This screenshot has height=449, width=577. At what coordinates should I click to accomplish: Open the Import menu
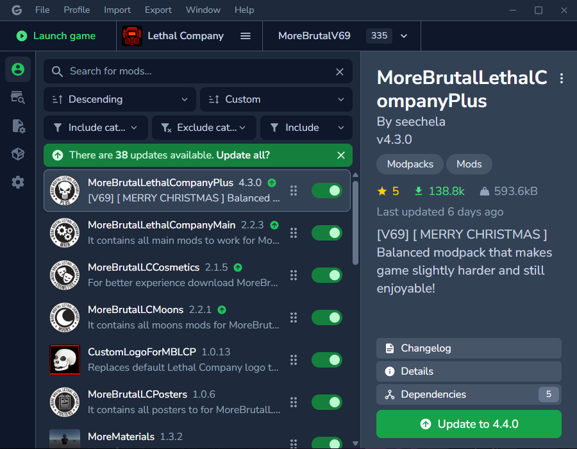[x=117, y=10]
